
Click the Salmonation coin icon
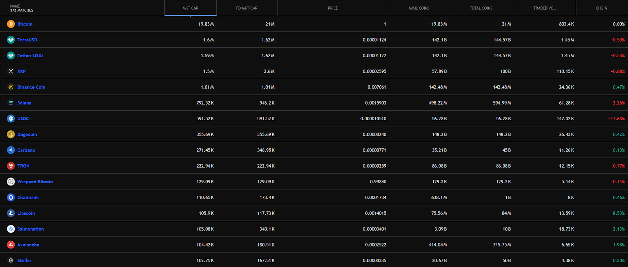point(11,229)
